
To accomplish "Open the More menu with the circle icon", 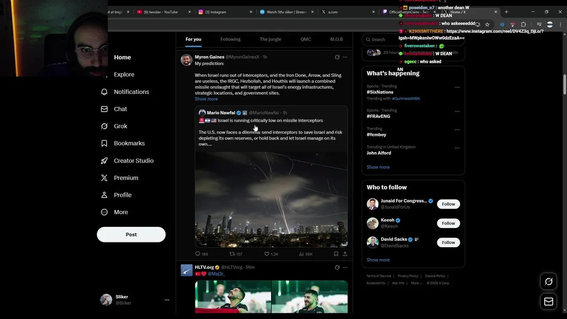I will click(104, 212).
